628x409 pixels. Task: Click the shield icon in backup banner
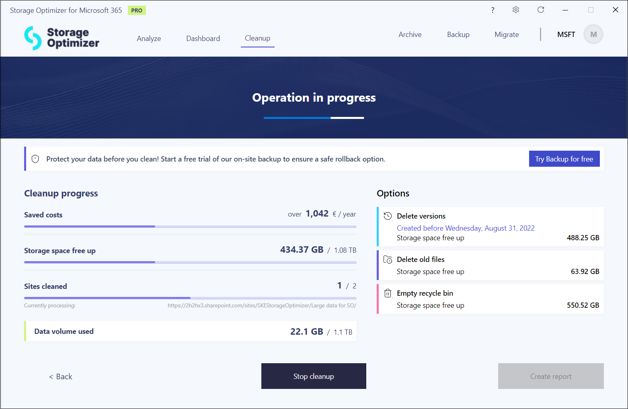pos(35,159)
